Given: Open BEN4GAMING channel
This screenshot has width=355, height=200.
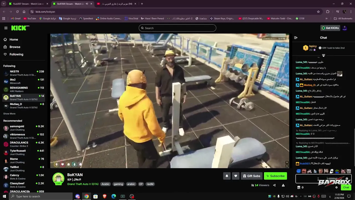Looking at the screenshot, I should pyautogui.click(x=24, y=89).
